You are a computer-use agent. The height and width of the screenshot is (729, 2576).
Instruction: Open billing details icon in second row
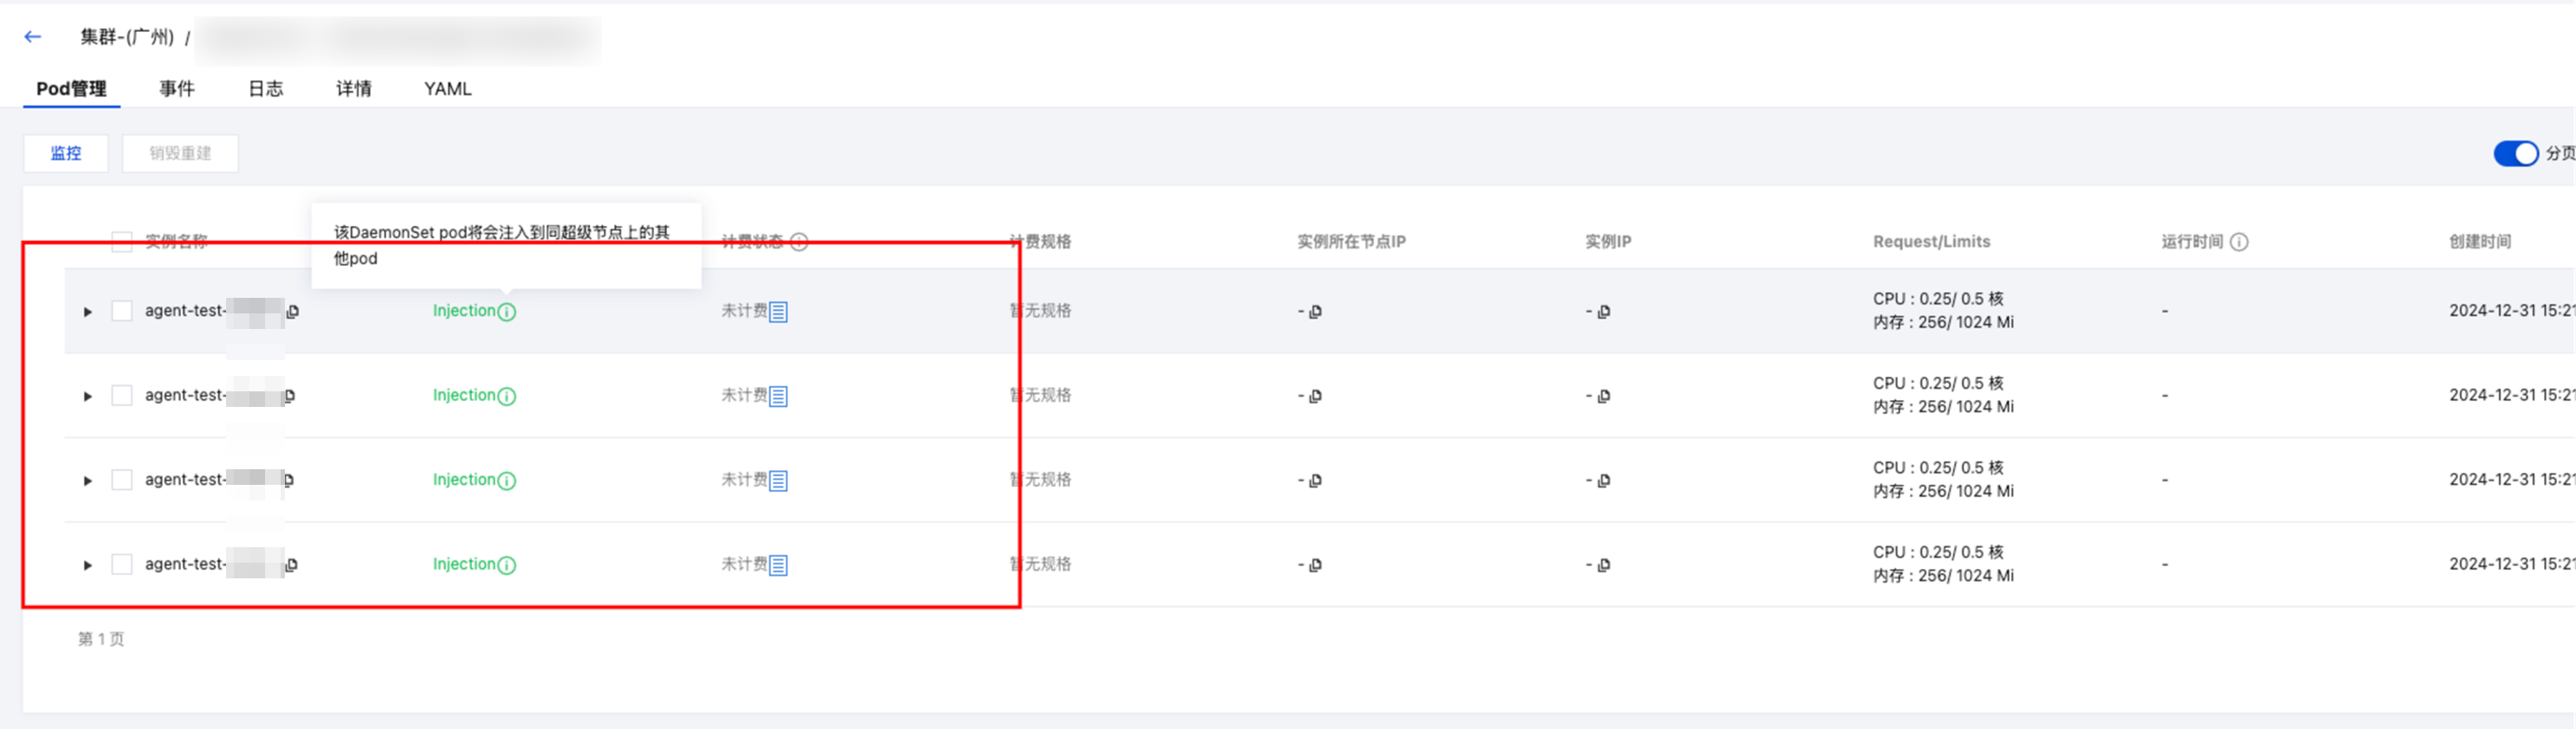tap(779, 397)
